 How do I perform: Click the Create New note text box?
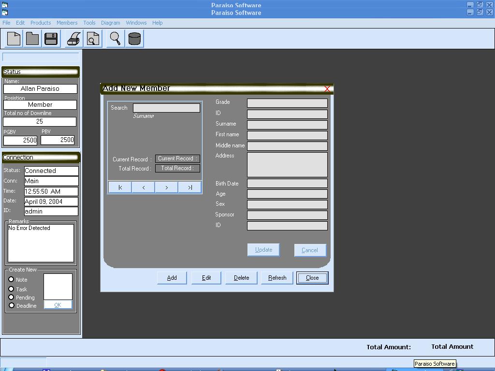point(58,286)
